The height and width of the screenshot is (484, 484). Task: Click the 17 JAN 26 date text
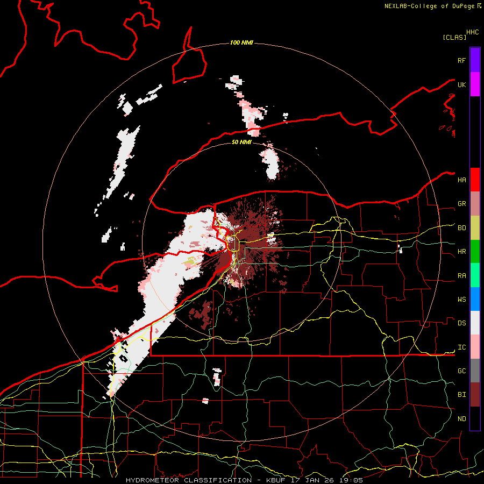click(x=315, y=480)
